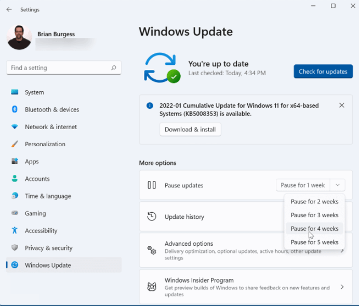
Task: Go back using the Settings back arrow
Action: (x=9, y=10)
